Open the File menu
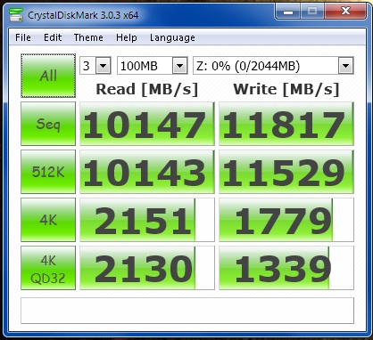Screen dimensions: 373x340 23,37
